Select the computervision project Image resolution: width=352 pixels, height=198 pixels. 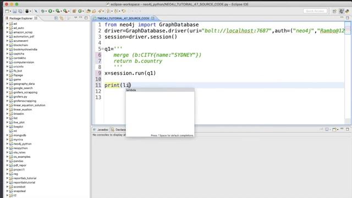pos(24,62)
